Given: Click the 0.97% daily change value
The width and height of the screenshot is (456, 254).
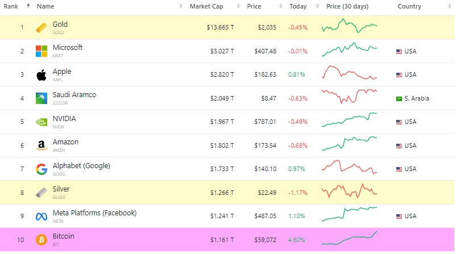Looking at the screenshot, I should click(297, 169).
